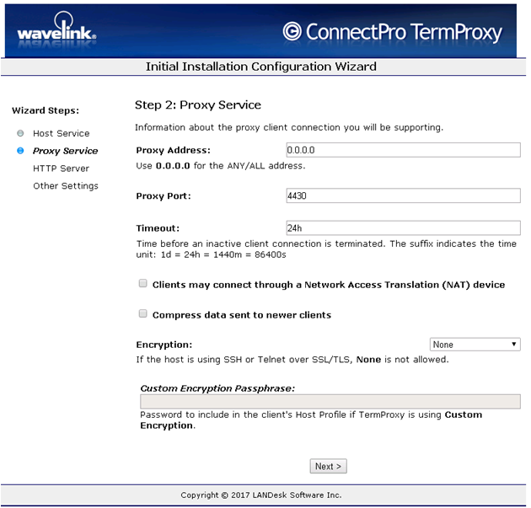
Task: Click the Proxy Service step bullet
Action: 20,151
